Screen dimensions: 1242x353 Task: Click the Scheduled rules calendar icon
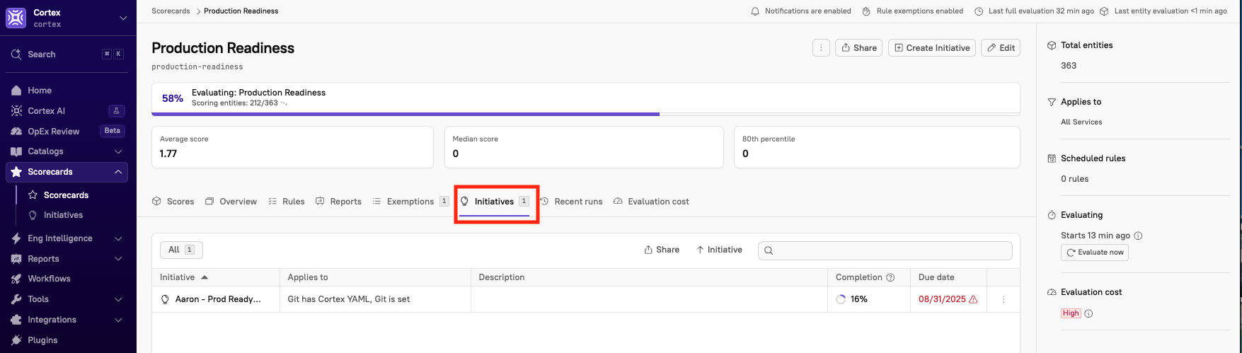(x=1052, y=158)
